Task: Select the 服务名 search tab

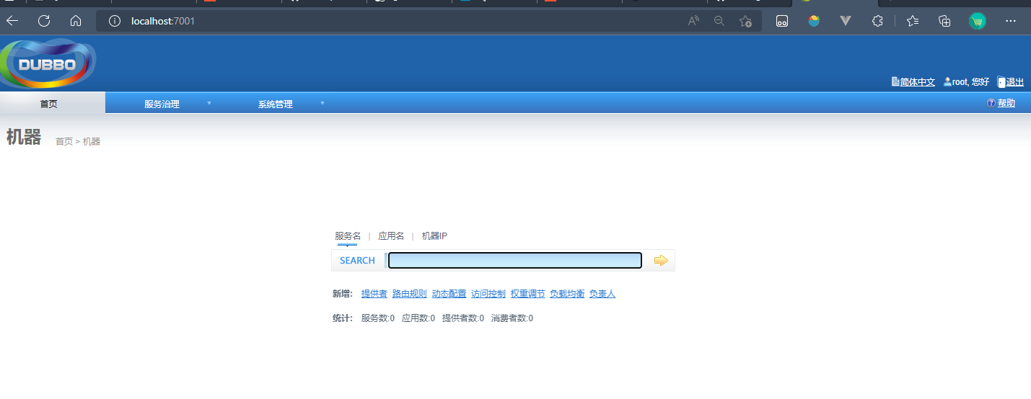Action: [348, 236]
